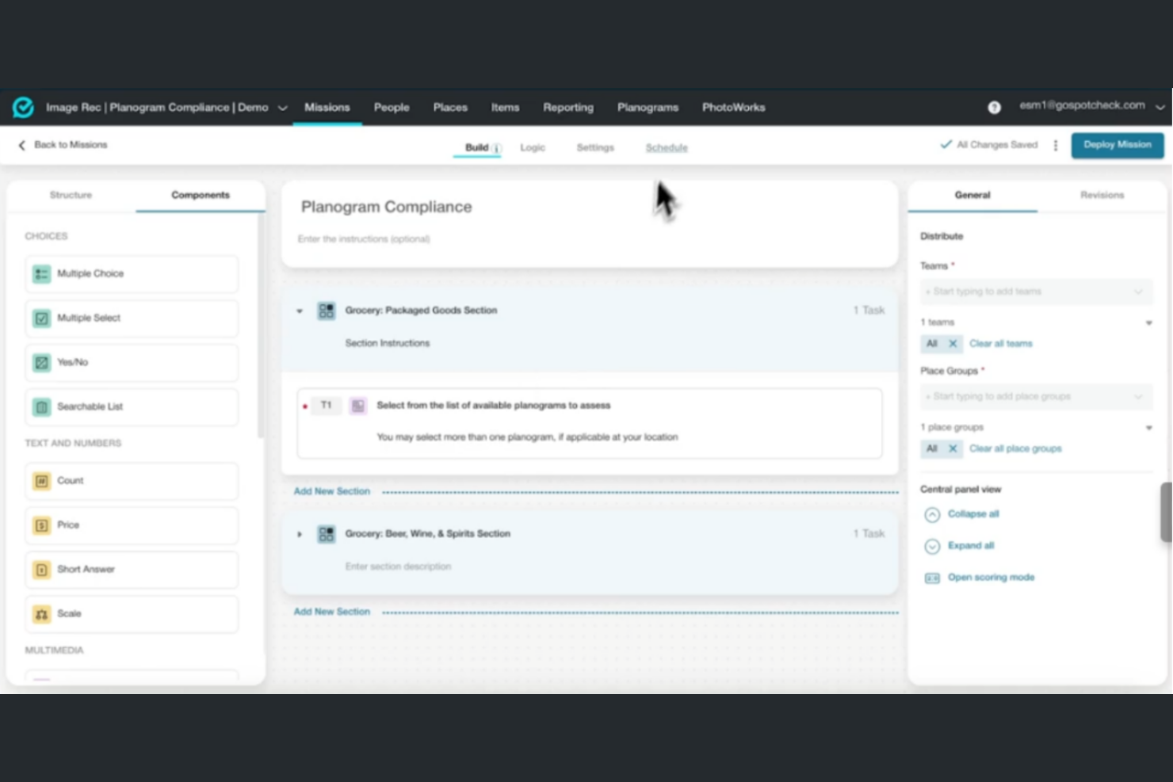Click the help question-mark icon

(x=993, y=107)
